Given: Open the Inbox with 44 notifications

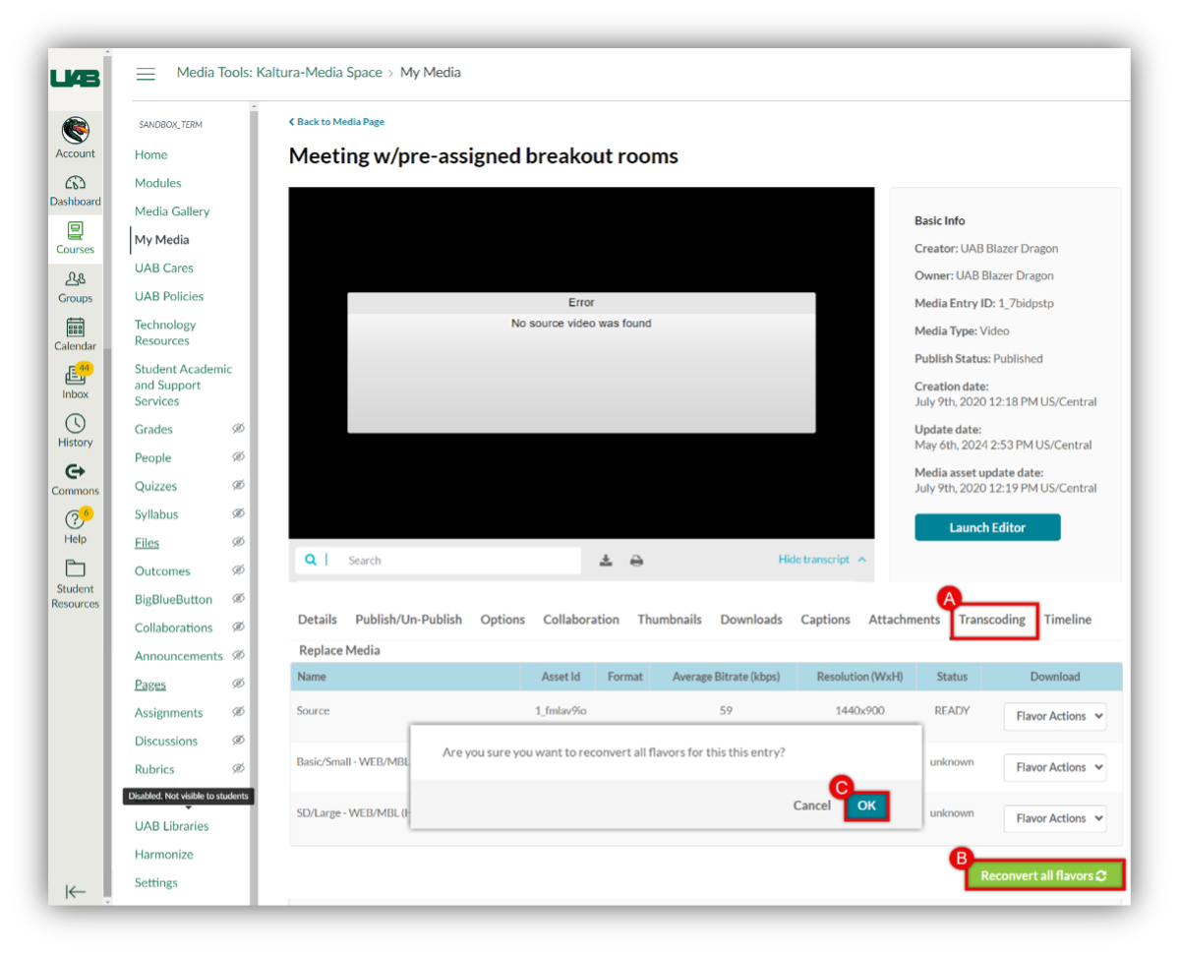Looking at the screenshot, I should pos(75,379).
